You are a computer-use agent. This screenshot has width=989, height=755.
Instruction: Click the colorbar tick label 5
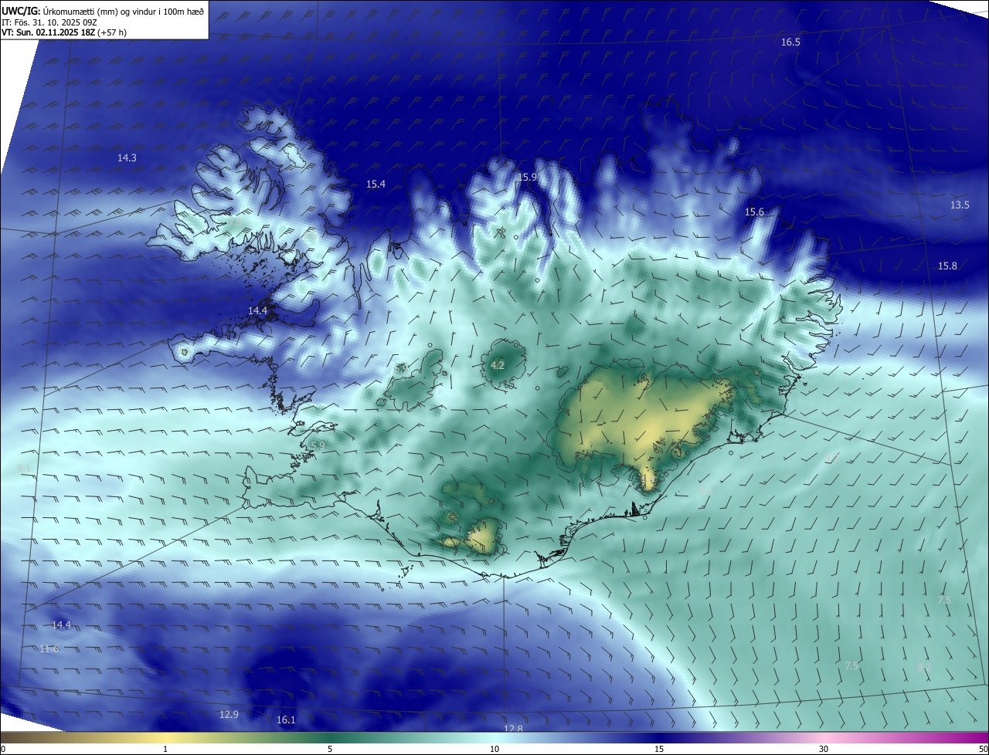pyautogui.click(x=330, y=749)
